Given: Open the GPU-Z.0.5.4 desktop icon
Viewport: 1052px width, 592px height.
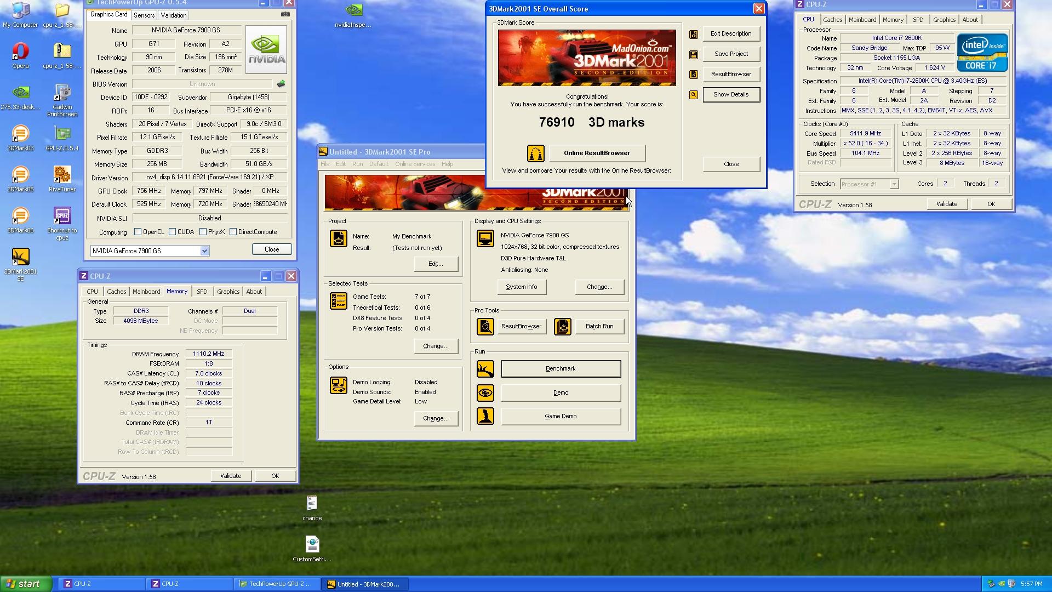Looking at the screenshot, I should click(x=62, y=138).
